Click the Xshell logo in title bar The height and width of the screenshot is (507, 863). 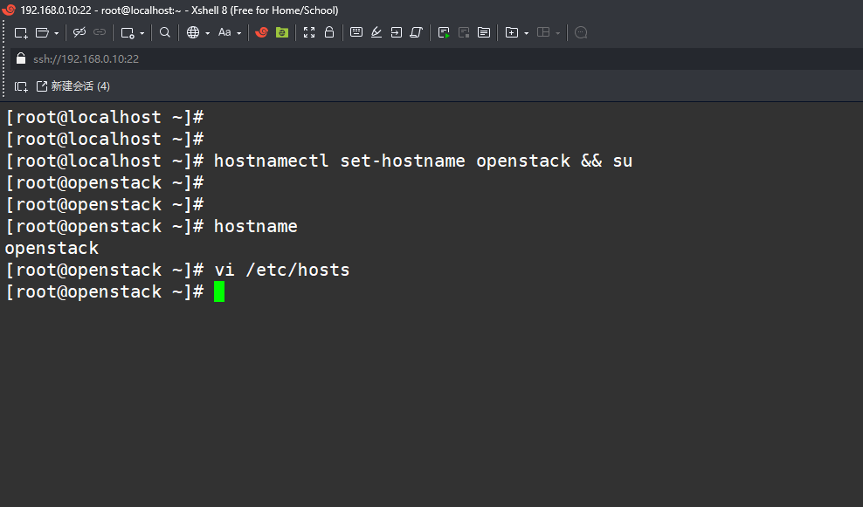click(9, 10)
